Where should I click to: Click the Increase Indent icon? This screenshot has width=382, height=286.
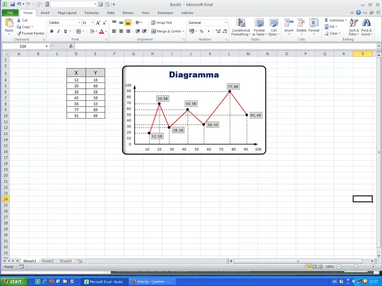(144, 31)
